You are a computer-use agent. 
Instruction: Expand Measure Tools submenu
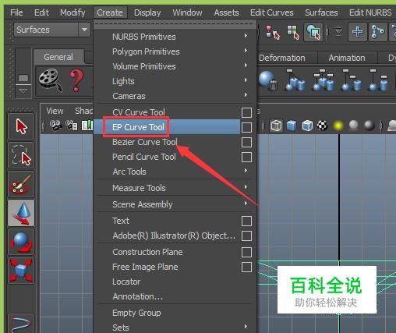point(175,188)
